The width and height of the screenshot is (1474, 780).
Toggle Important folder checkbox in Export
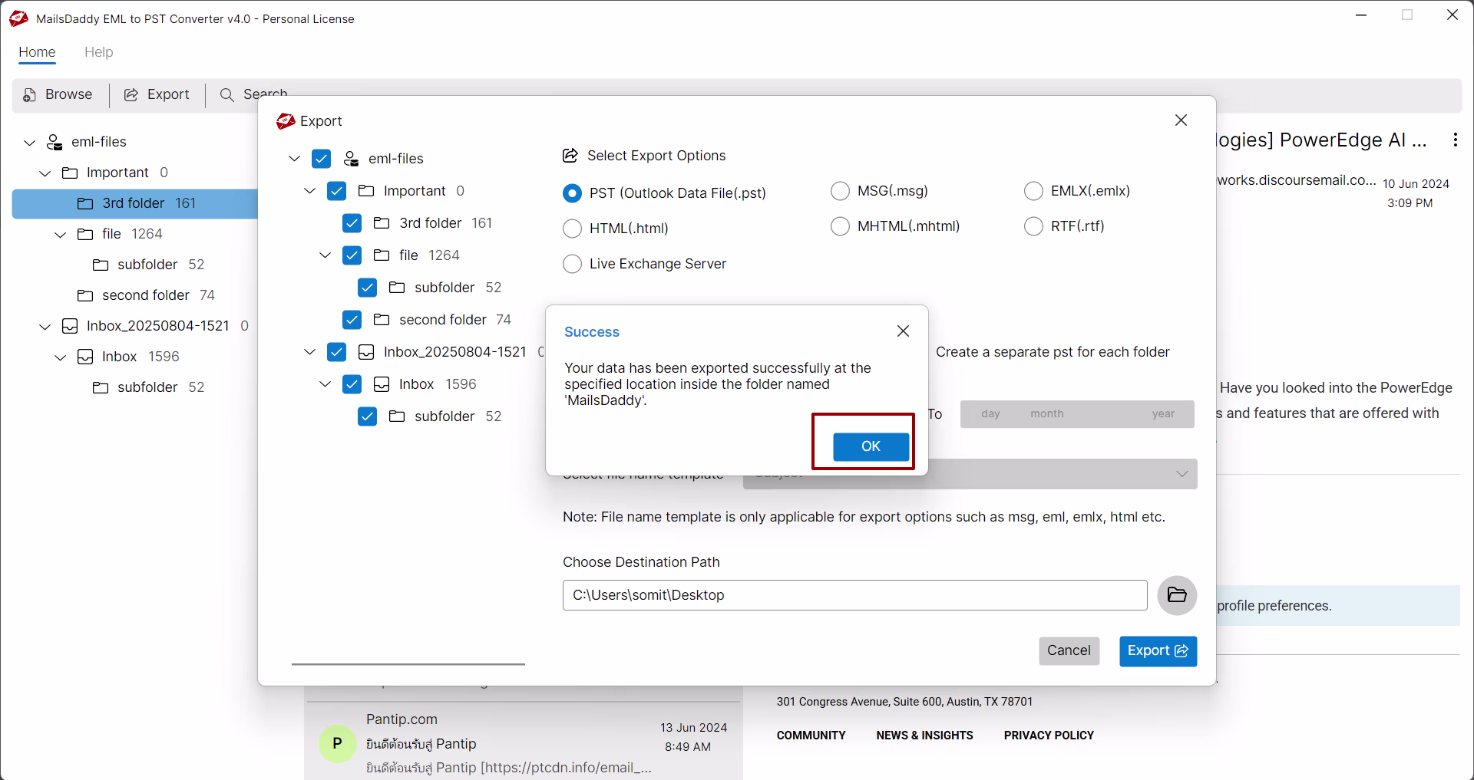[x=336, y=191]
